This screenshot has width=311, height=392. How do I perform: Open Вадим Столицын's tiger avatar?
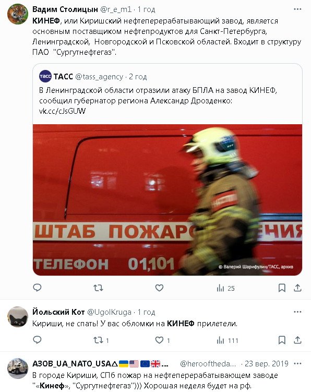tap(18, 14)
